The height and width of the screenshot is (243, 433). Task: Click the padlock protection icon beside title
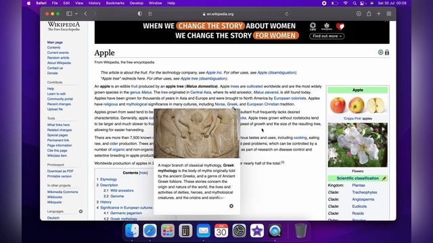[387, 53]
